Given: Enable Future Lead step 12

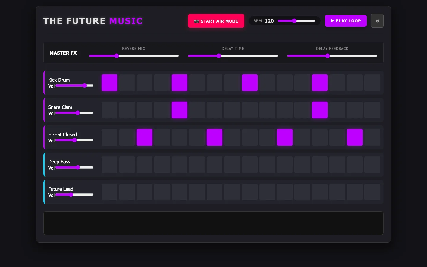Looking at the screenshot, I should (302, 192).
